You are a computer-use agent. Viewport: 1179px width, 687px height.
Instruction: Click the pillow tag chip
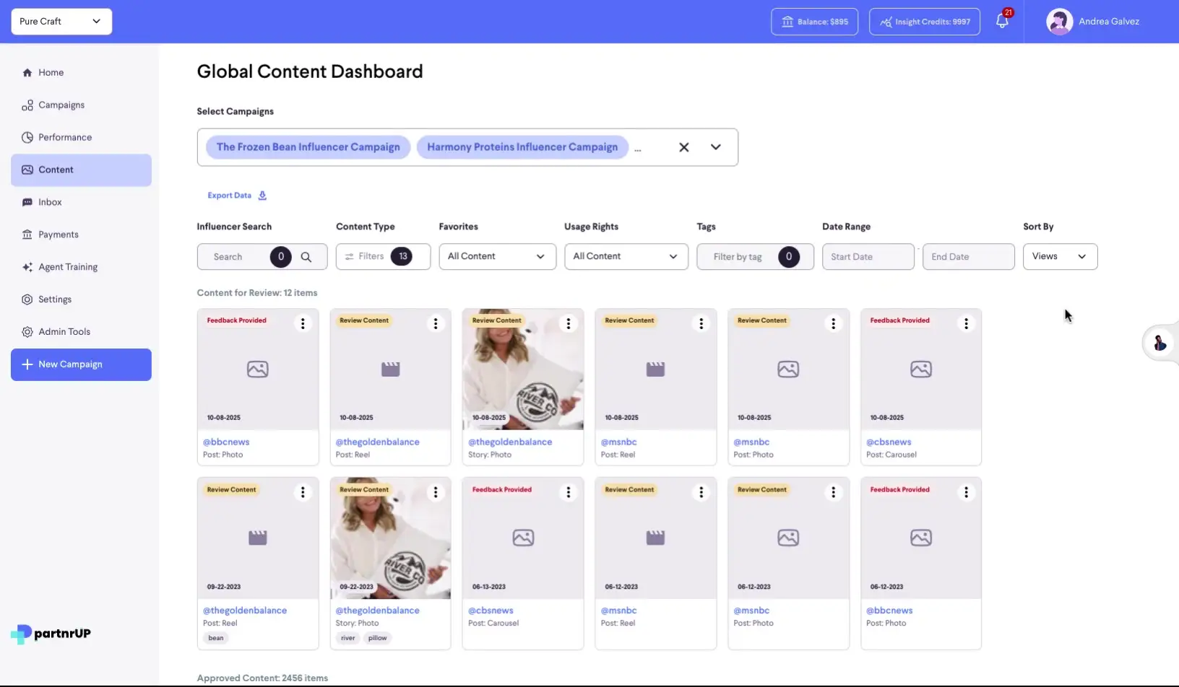[378, 638]
